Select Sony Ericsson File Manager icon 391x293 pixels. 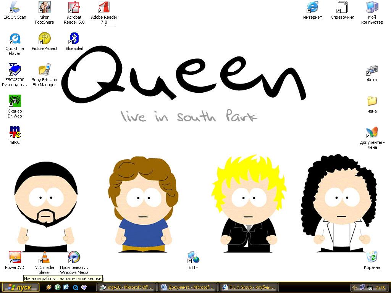pos(44,75)
